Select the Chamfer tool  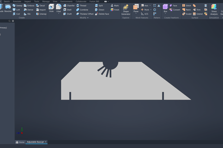click(x=69, y=6)
